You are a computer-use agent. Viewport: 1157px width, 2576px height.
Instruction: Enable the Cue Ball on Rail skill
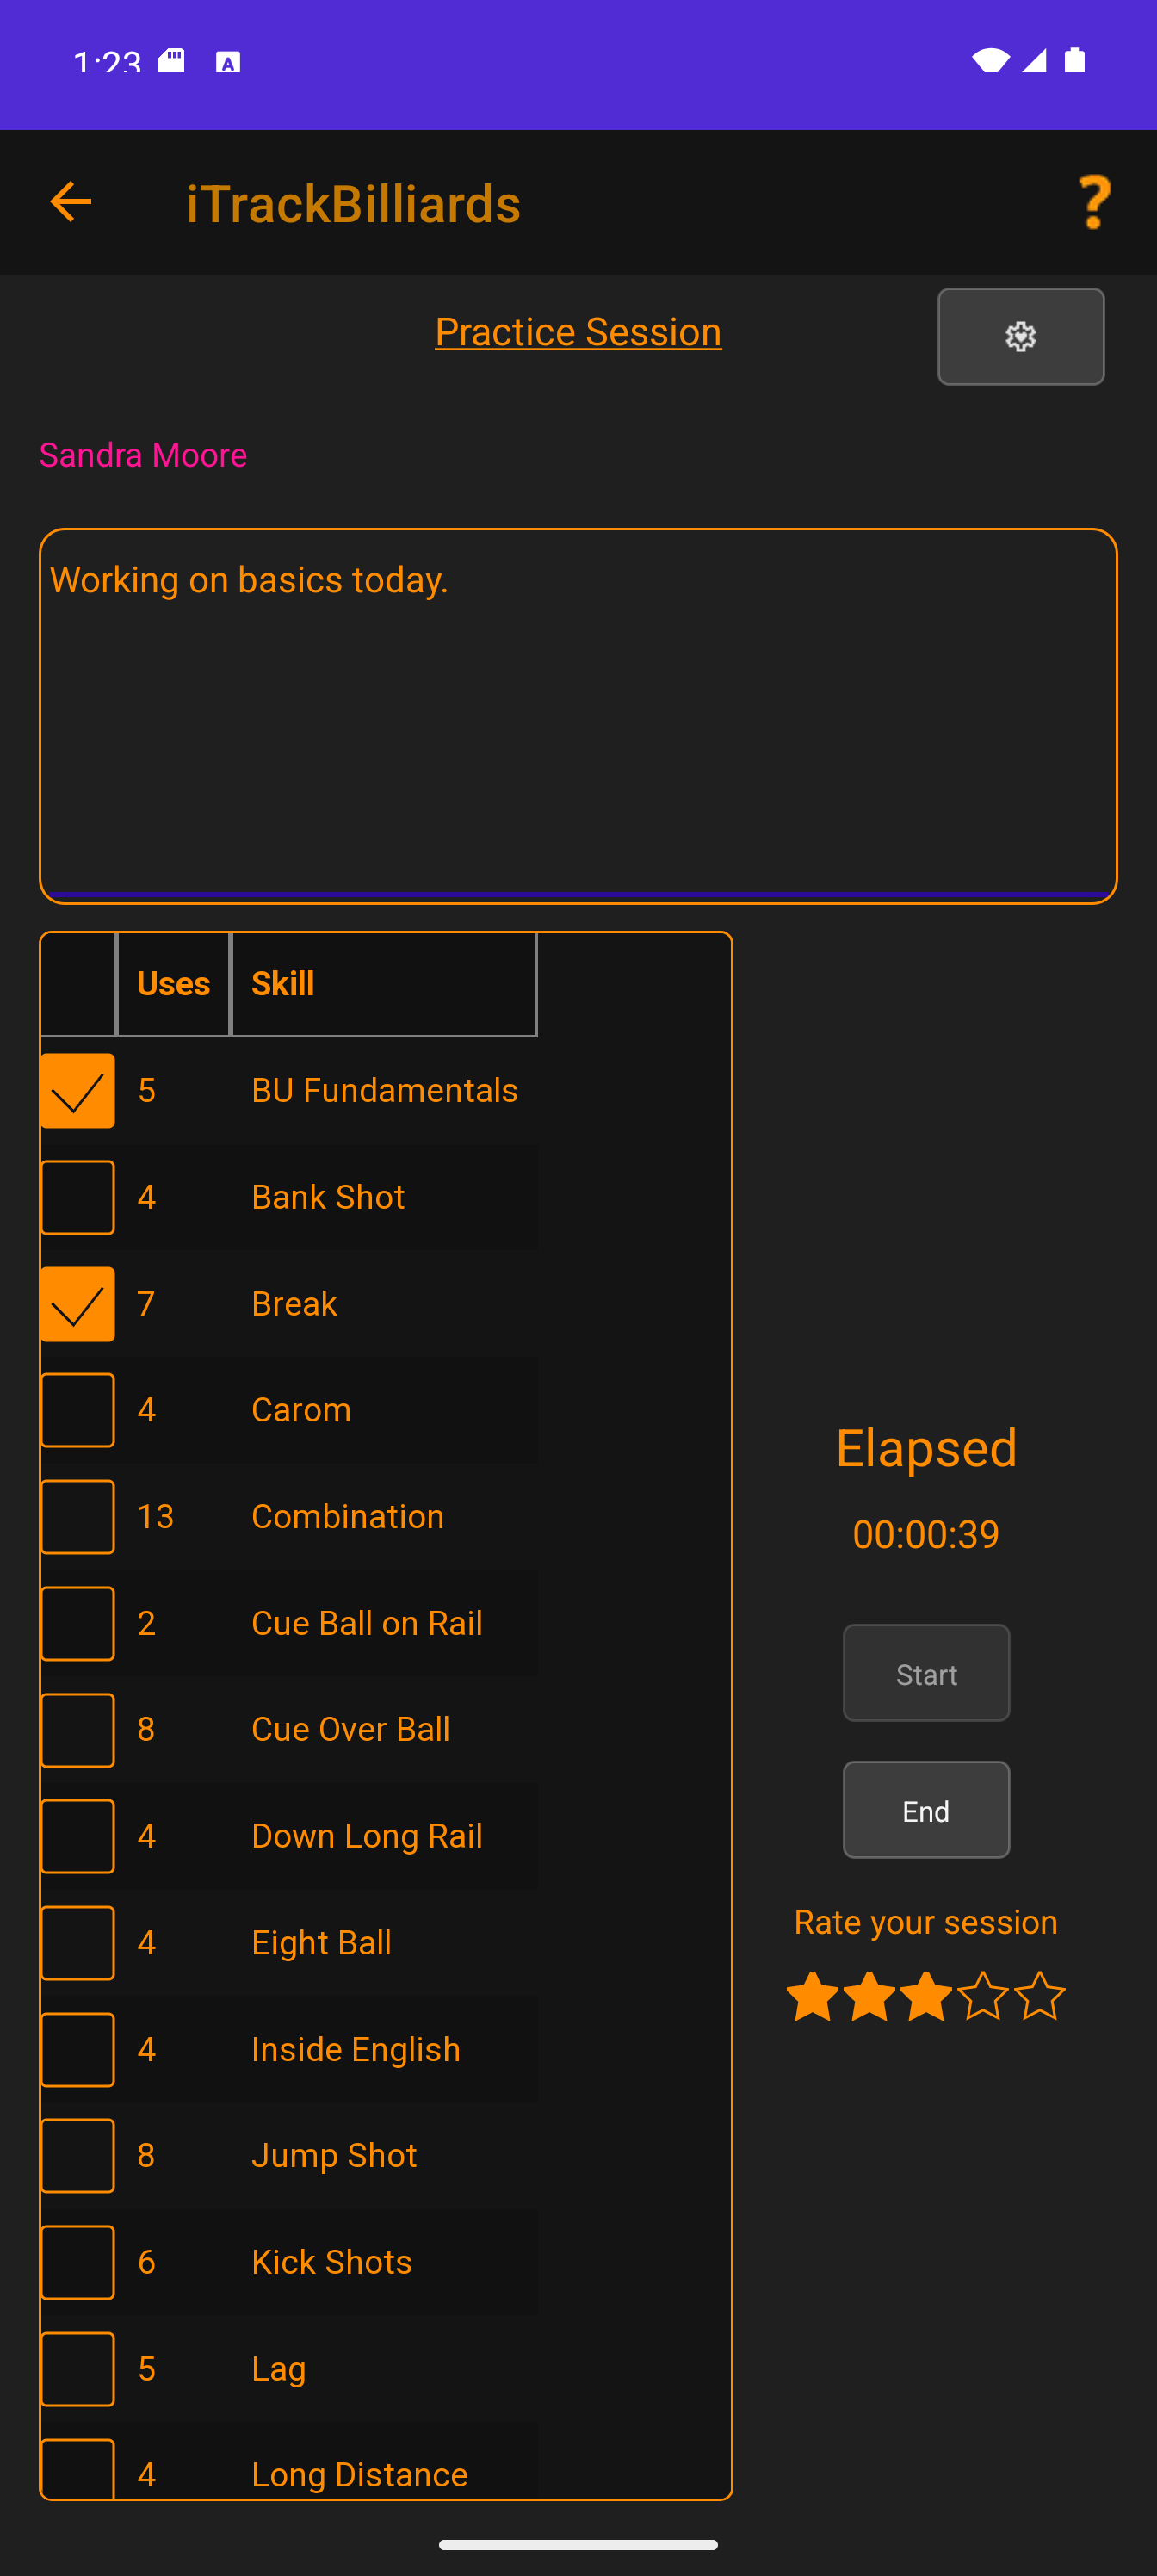77,1623
